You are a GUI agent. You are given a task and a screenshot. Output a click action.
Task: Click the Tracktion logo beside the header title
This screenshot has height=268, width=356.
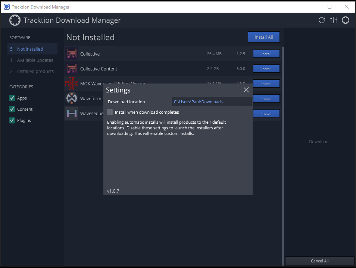click(x=15, y=20)
